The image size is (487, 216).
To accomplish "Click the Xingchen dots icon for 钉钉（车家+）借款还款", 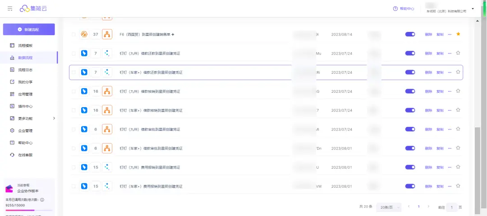I will tap(107, 72).
